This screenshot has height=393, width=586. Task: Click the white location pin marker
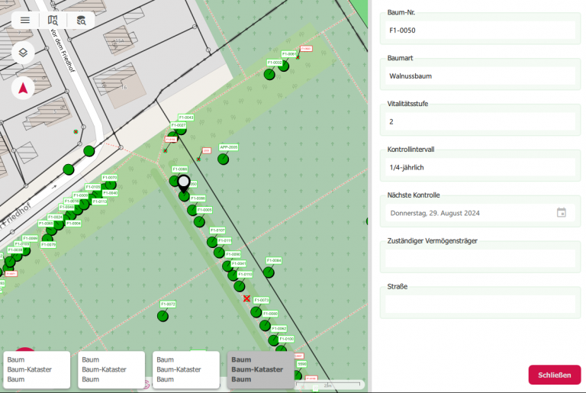[x=183, y=184]
